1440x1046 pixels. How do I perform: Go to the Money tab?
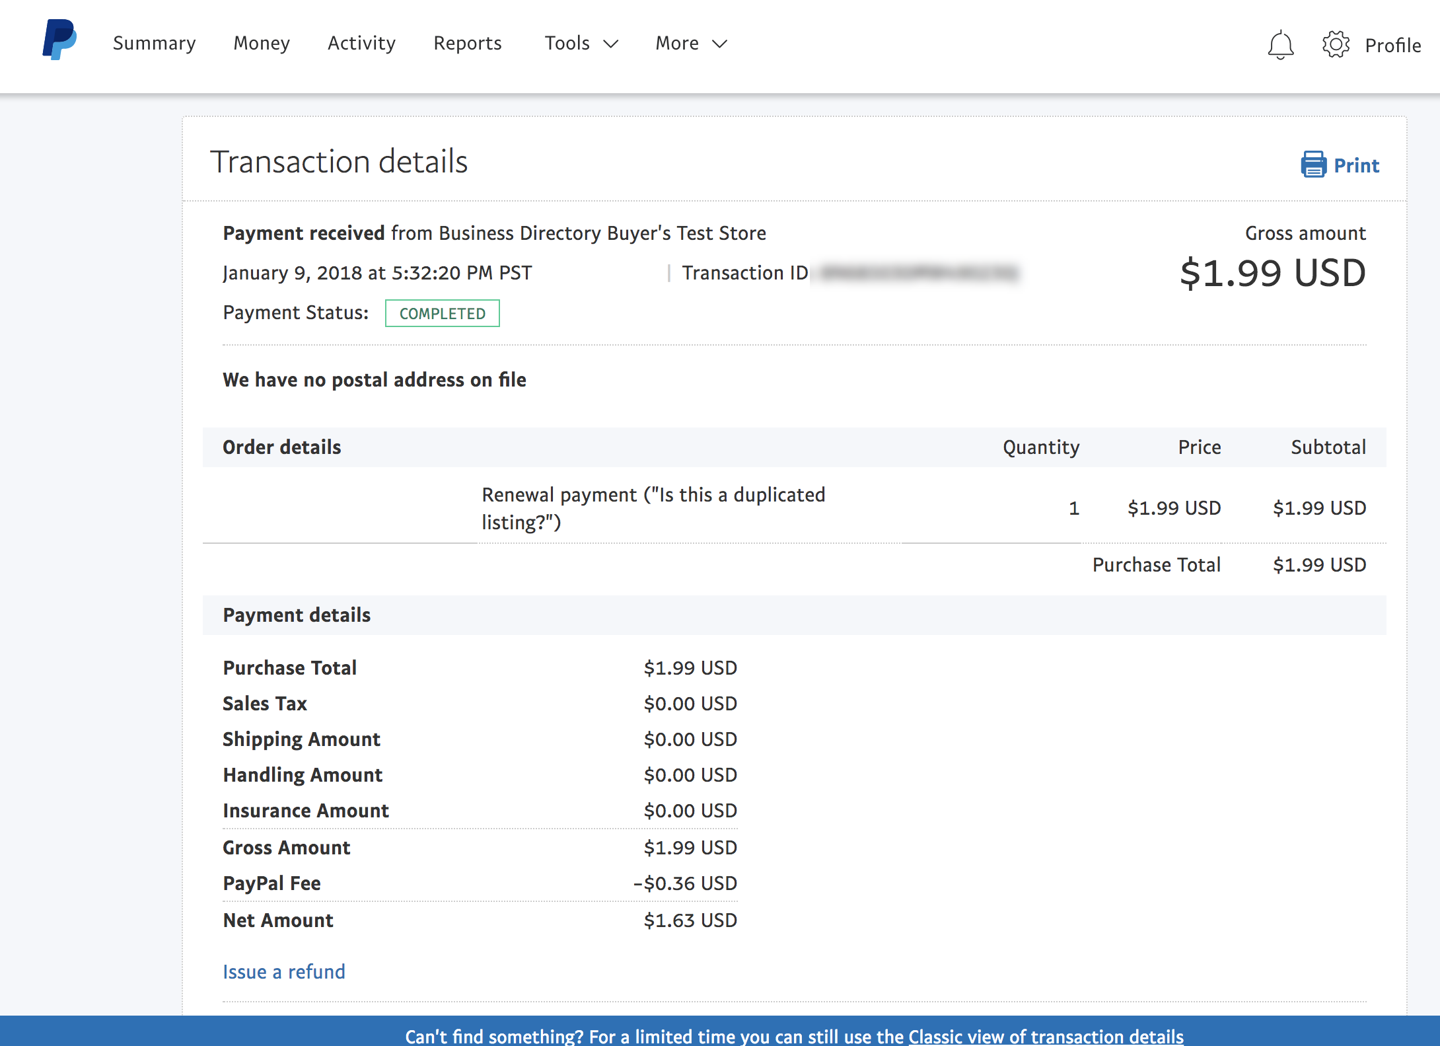(262, 43)
